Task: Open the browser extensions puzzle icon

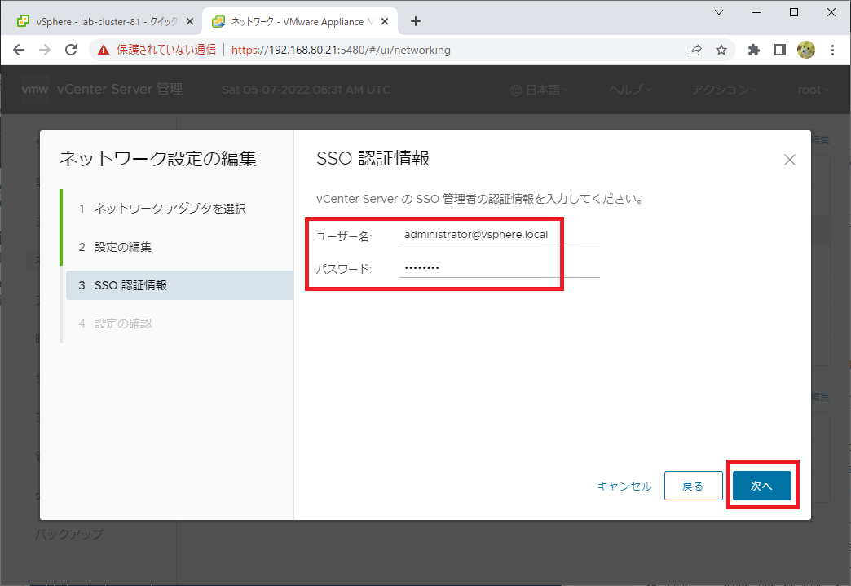Action: pos(754,50)
